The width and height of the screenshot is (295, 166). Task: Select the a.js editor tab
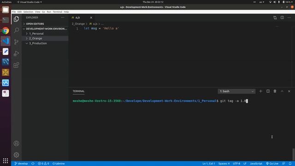pyautogui.click(x=82, y=18)
